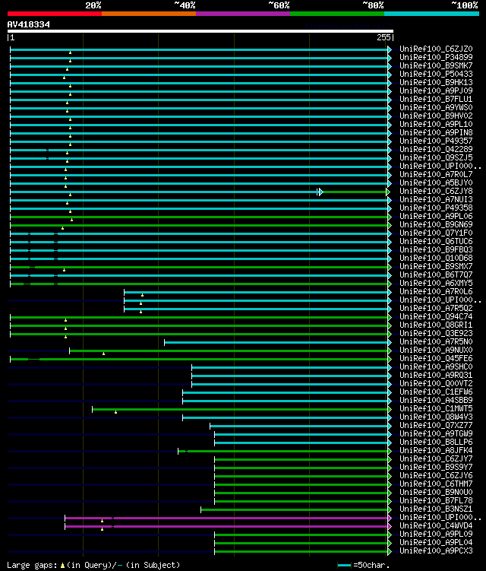
Task: Click the white AV418334 query sequence bar
Action: pos(200,31)
